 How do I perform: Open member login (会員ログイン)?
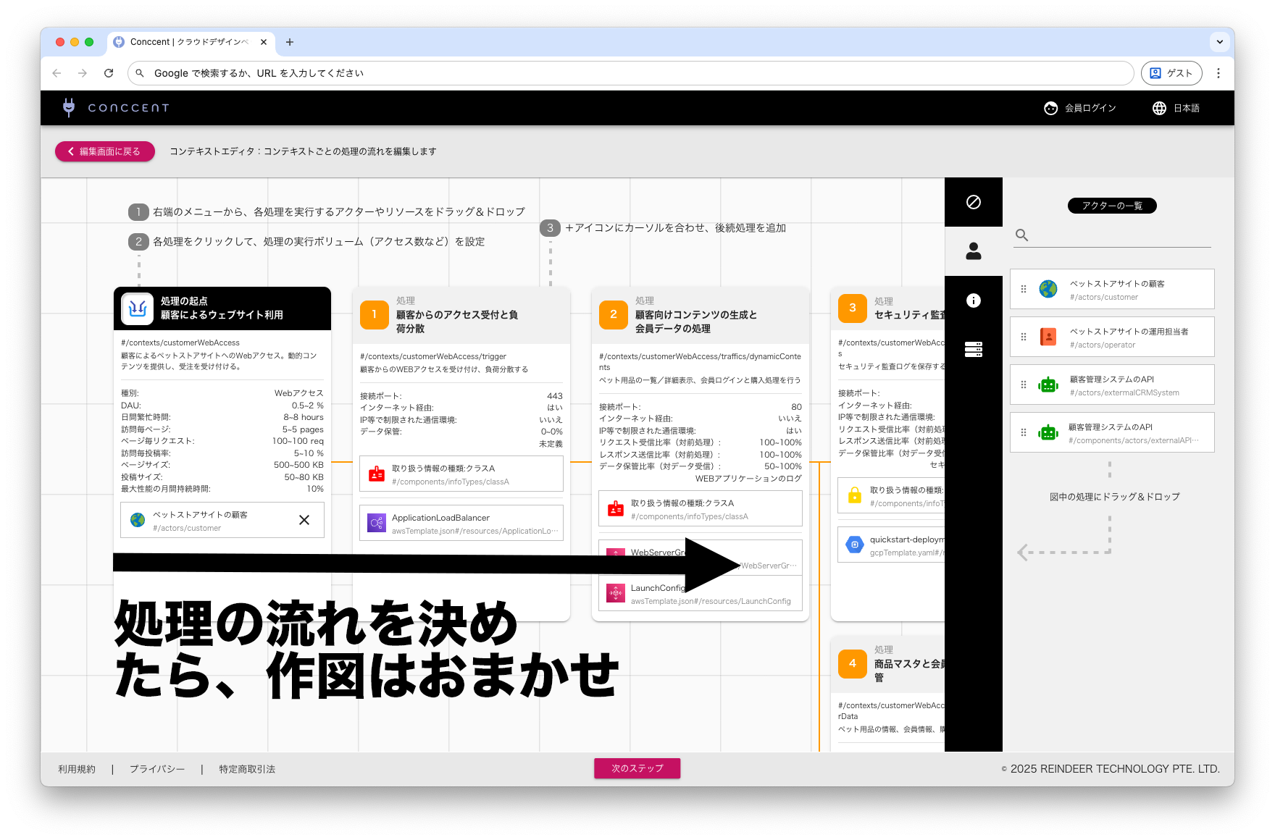tap(1080, 108)
